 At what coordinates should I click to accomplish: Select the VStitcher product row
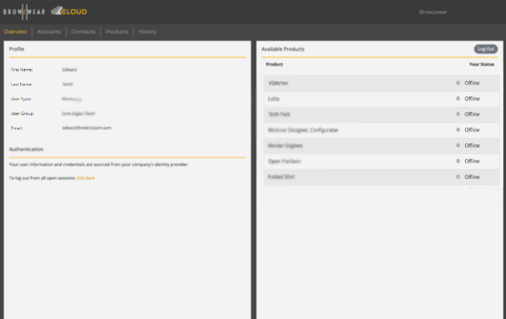[382, 83]
